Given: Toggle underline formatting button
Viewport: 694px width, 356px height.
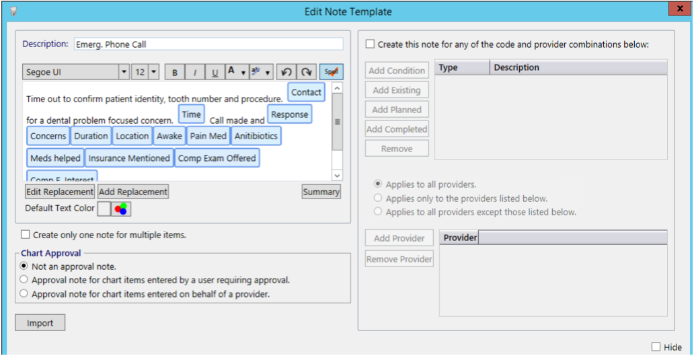Looking at the screenshot, I should [215, 72].
